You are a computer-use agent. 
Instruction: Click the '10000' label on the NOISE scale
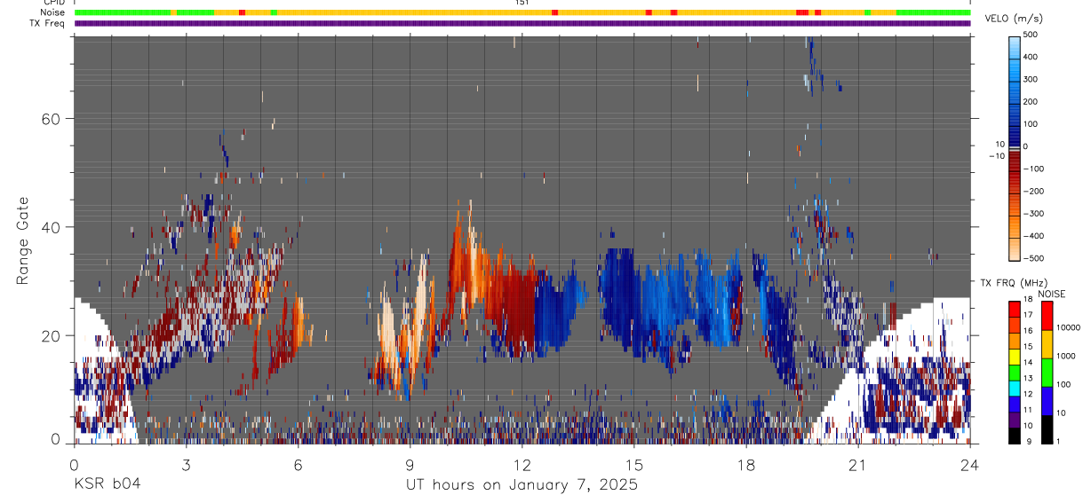point(1069,327)
